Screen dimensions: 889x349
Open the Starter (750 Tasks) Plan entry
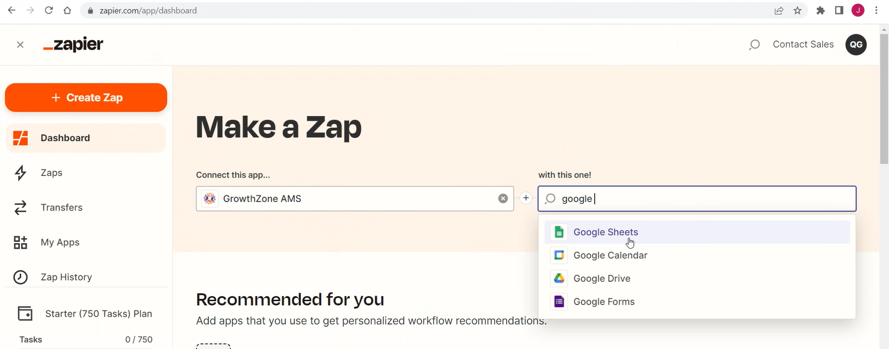86,314
